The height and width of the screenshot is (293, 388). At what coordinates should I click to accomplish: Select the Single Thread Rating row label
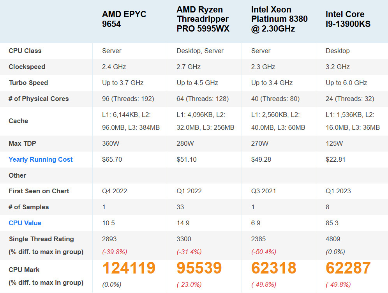41,239
